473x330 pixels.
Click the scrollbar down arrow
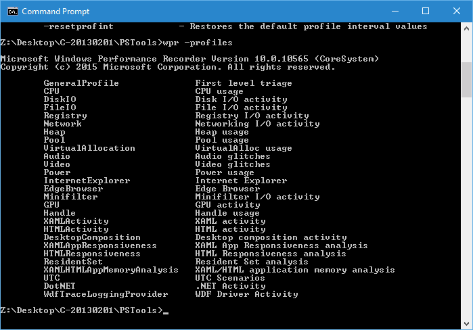pos(466,324)
